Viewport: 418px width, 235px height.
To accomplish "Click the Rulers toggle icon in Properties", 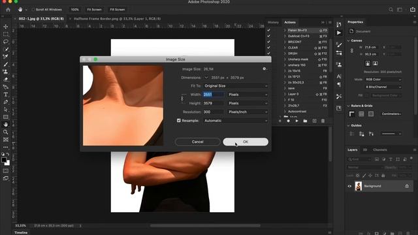I will pos(352,114).
